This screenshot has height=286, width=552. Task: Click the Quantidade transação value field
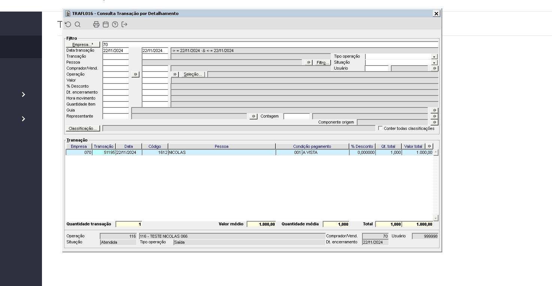(129, 224)
